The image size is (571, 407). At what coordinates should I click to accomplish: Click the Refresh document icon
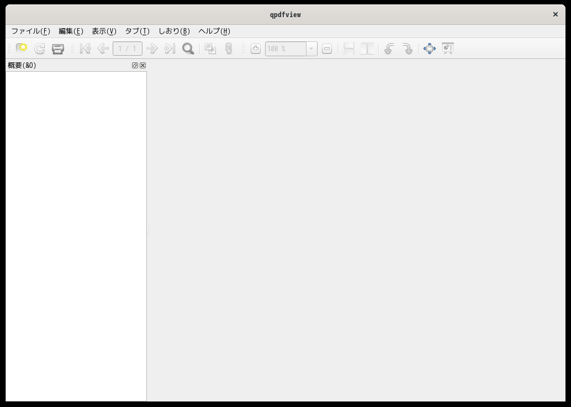40,49
